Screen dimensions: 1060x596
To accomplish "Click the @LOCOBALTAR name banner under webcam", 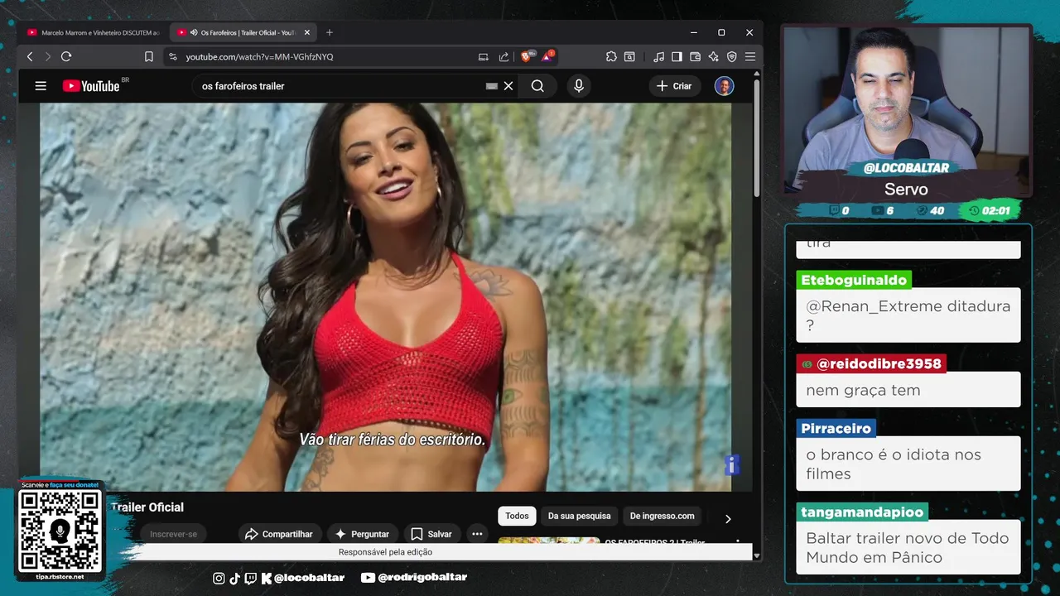I will tap(906, 168).
